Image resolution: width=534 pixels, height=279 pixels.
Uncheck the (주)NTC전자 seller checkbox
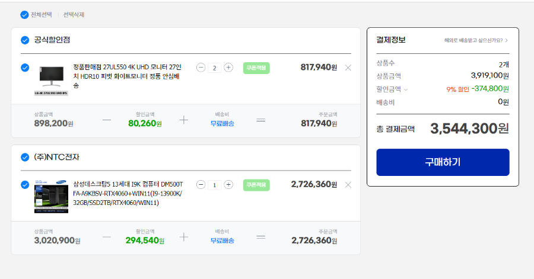(x=25, y=158)
